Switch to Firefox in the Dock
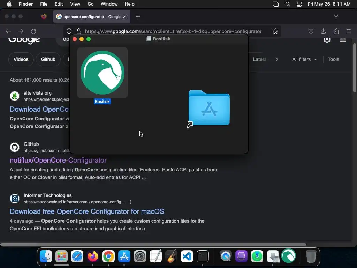 click(x=93, y=256)
